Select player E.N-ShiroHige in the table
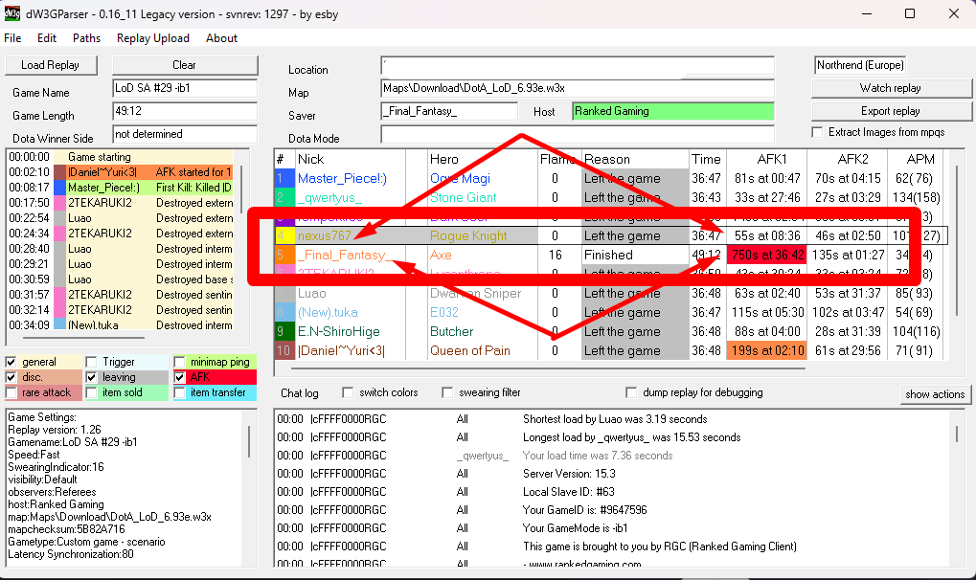This screenshot has height=580, width=976. point(339,332)
